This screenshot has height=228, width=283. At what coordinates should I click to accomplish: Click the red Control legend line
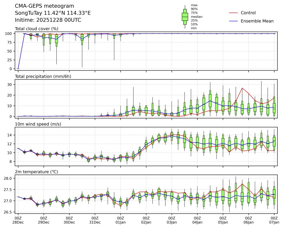233,13
